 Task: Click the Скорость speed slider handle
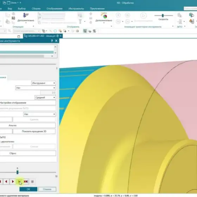[x=163, y=15]
